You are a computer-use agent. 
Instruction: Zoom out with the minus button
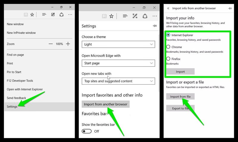[51, 44]
